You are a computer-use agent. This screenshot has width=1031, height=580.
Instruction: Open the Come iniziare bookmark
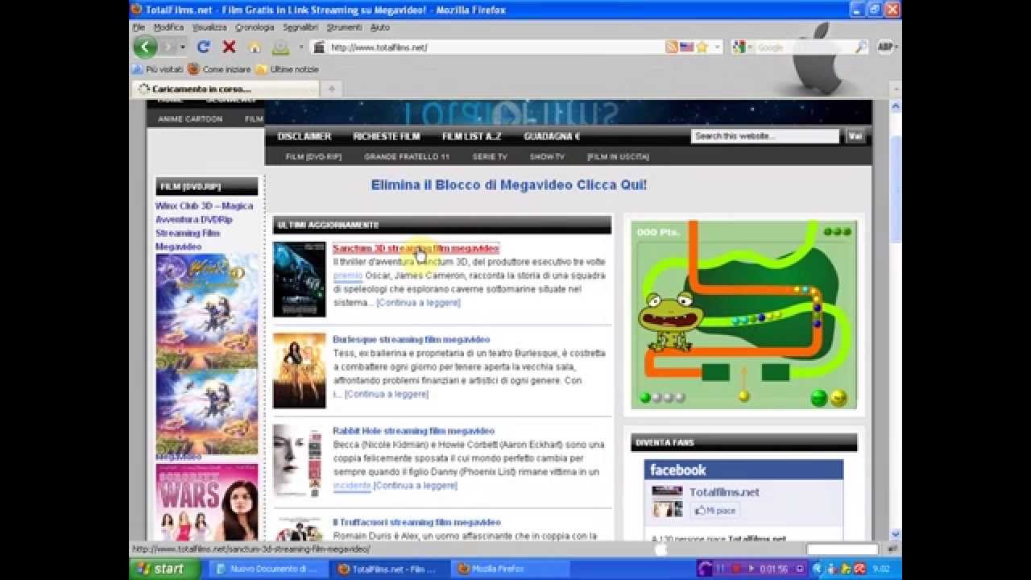220,69
